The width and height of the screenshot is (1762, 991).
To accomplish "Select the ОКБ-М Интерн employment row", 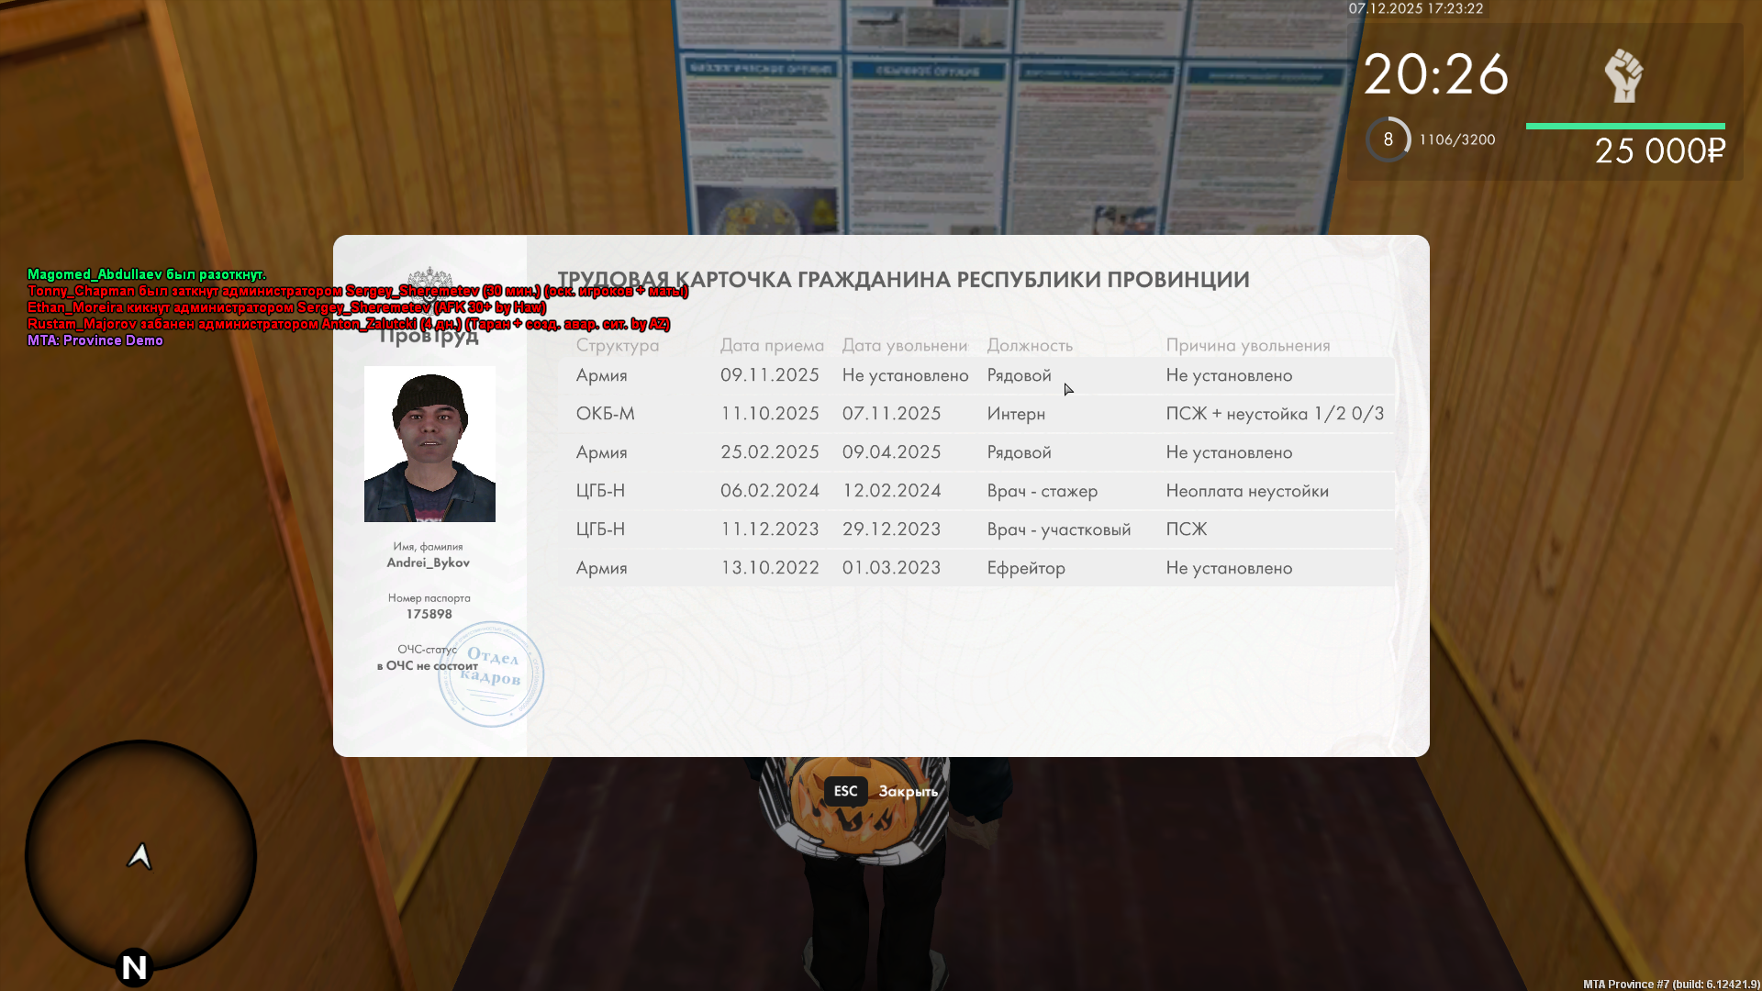I will tap(976, 414).
